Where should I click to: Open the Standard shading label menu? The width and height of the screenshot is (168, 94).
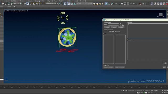(16, 11)
